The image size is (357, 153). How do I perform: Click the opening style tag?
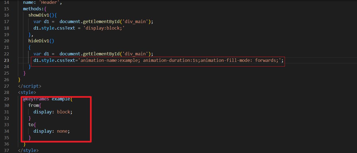point(27,93)
